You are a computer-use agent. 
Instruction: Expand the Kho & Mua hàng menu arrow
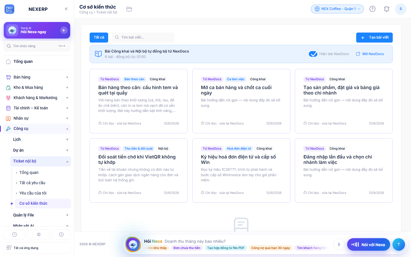pos(67,88)
